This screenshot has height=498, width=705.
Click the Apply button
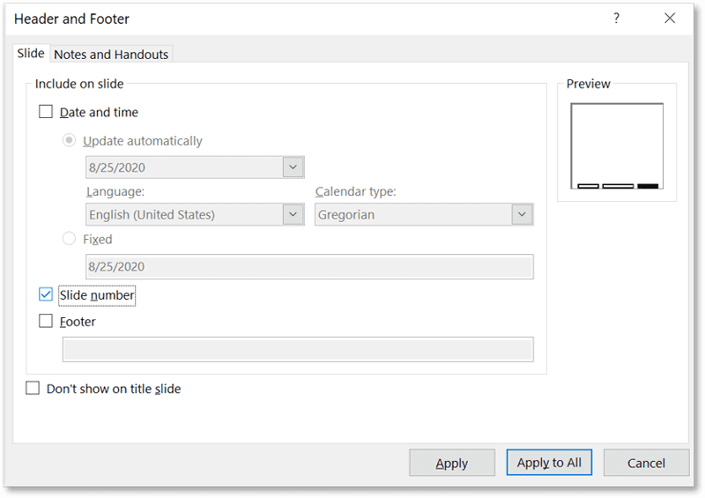tap(452, 463)
